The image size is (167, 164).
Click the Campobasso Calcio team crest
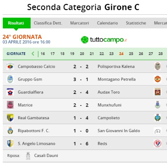[10, 66]
